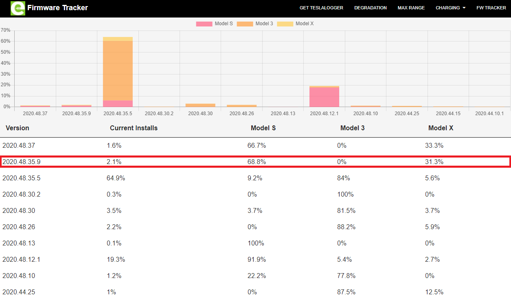Image resolution: width=511 pixels, height=300 pixels.
Task: Click the 33.3% Model X value
Action: [434, 145]
